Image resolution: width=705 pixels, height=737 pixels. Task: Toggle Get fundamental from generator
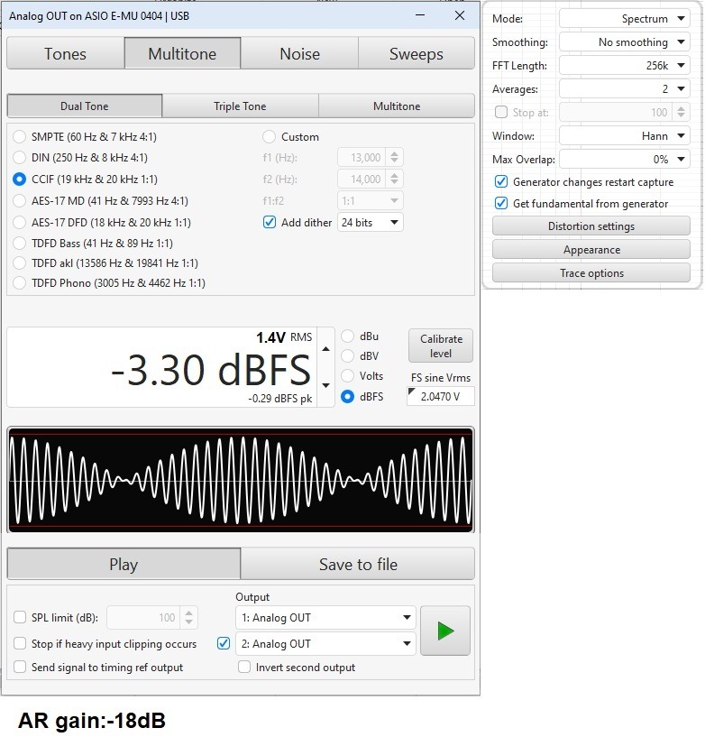point(501,204)
